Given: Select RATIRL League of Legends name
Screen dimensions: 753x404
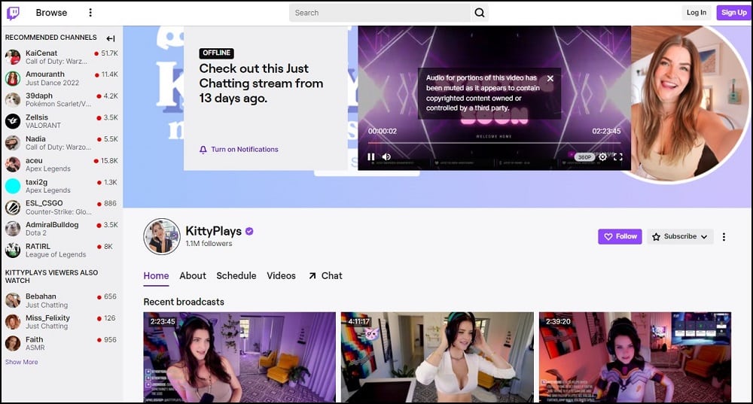Looking at the screenshot, I should click(38, 247).
